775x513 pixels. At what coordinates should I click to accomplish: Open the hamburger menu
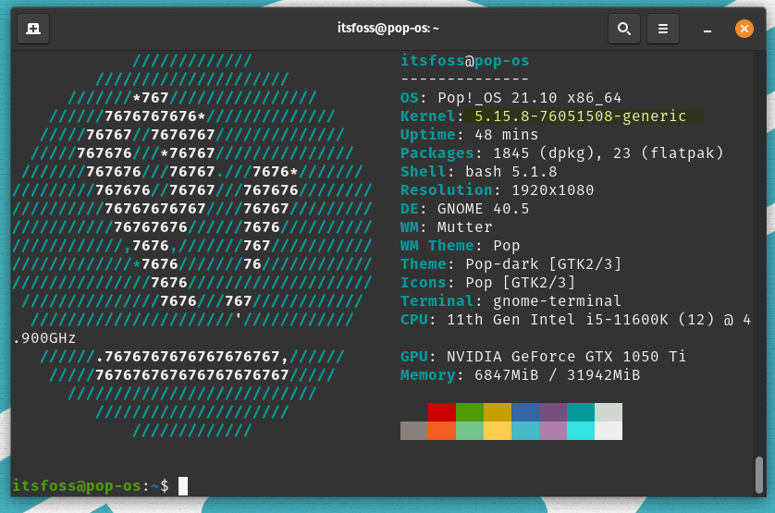[x=663, y=29]
